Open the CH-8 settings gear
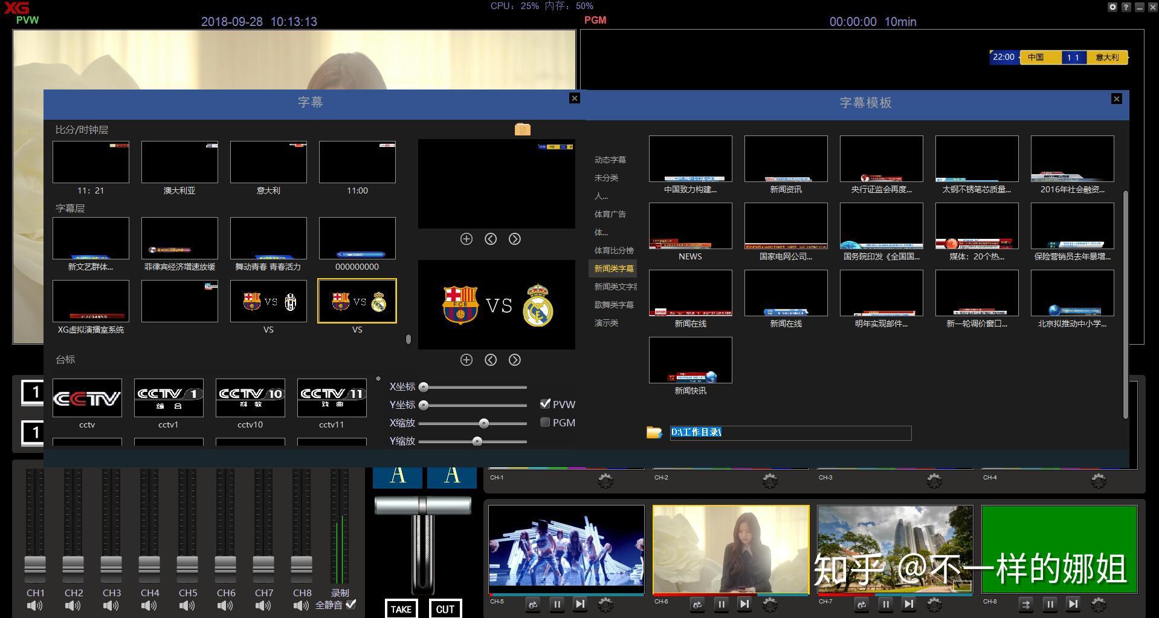The image size is (1159, 618). pyautogui.click(x=1098, y=604)
